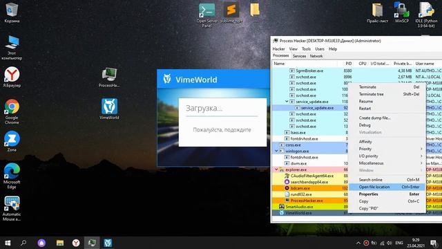
Task: Collapse the winlogon.exe tree node
Action: (x=276, y=151)
